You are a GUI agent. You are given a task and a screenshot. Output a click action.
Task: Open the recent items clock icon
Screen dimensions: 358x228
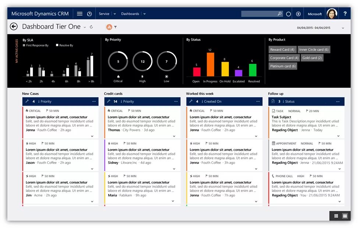89,14
